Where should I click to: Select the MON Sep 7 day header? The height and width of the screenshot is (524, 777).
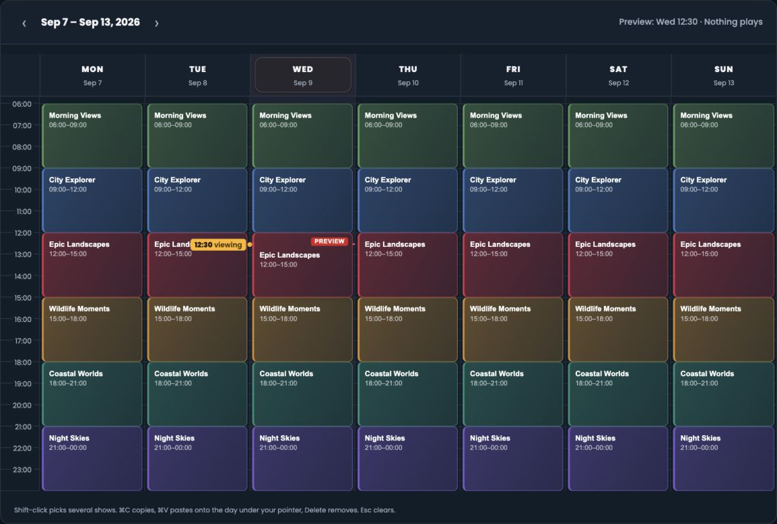(93, 75)
